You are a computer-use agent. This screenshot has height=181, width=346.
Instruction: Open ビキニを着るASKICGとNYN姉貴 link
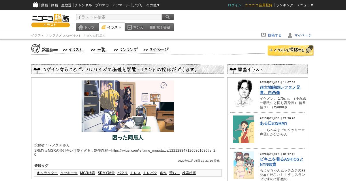(x=282, y=162)
